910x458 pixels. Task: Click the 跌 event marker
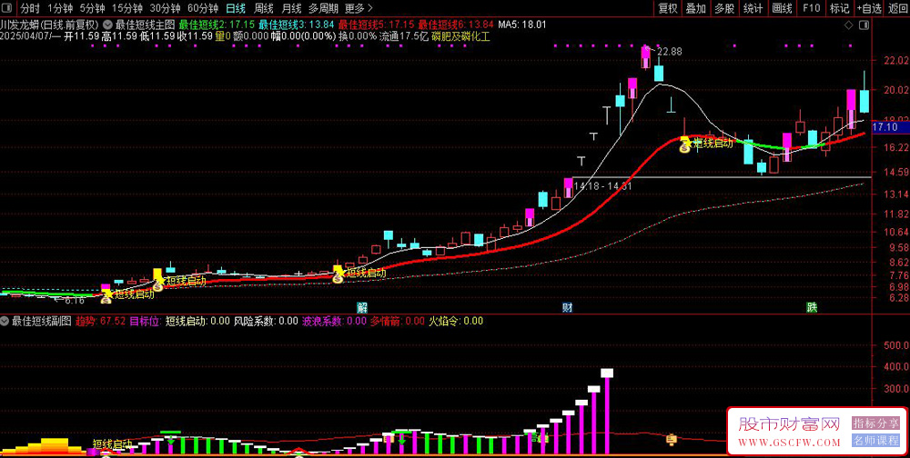(812, 307)
